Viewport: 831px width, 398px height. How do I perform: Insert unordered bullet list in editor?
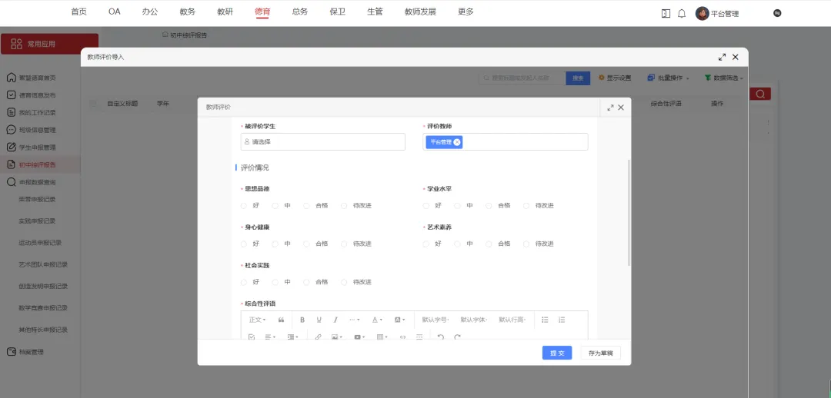coord(545,320)
